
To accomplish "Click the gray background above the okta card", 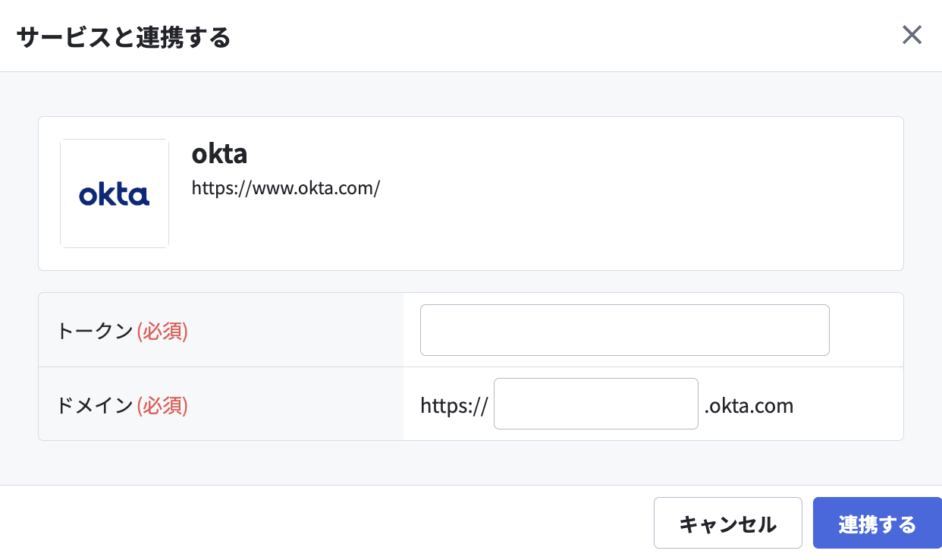I will coord(470,94).
